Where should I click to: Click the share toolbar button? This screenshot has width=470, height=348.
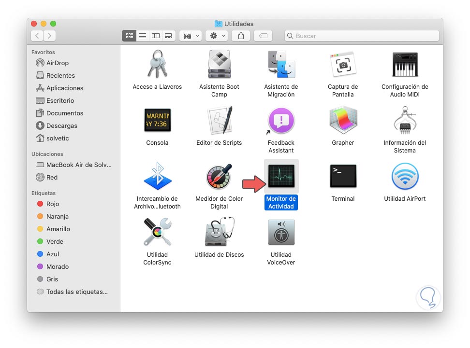(x=241, y=36)
